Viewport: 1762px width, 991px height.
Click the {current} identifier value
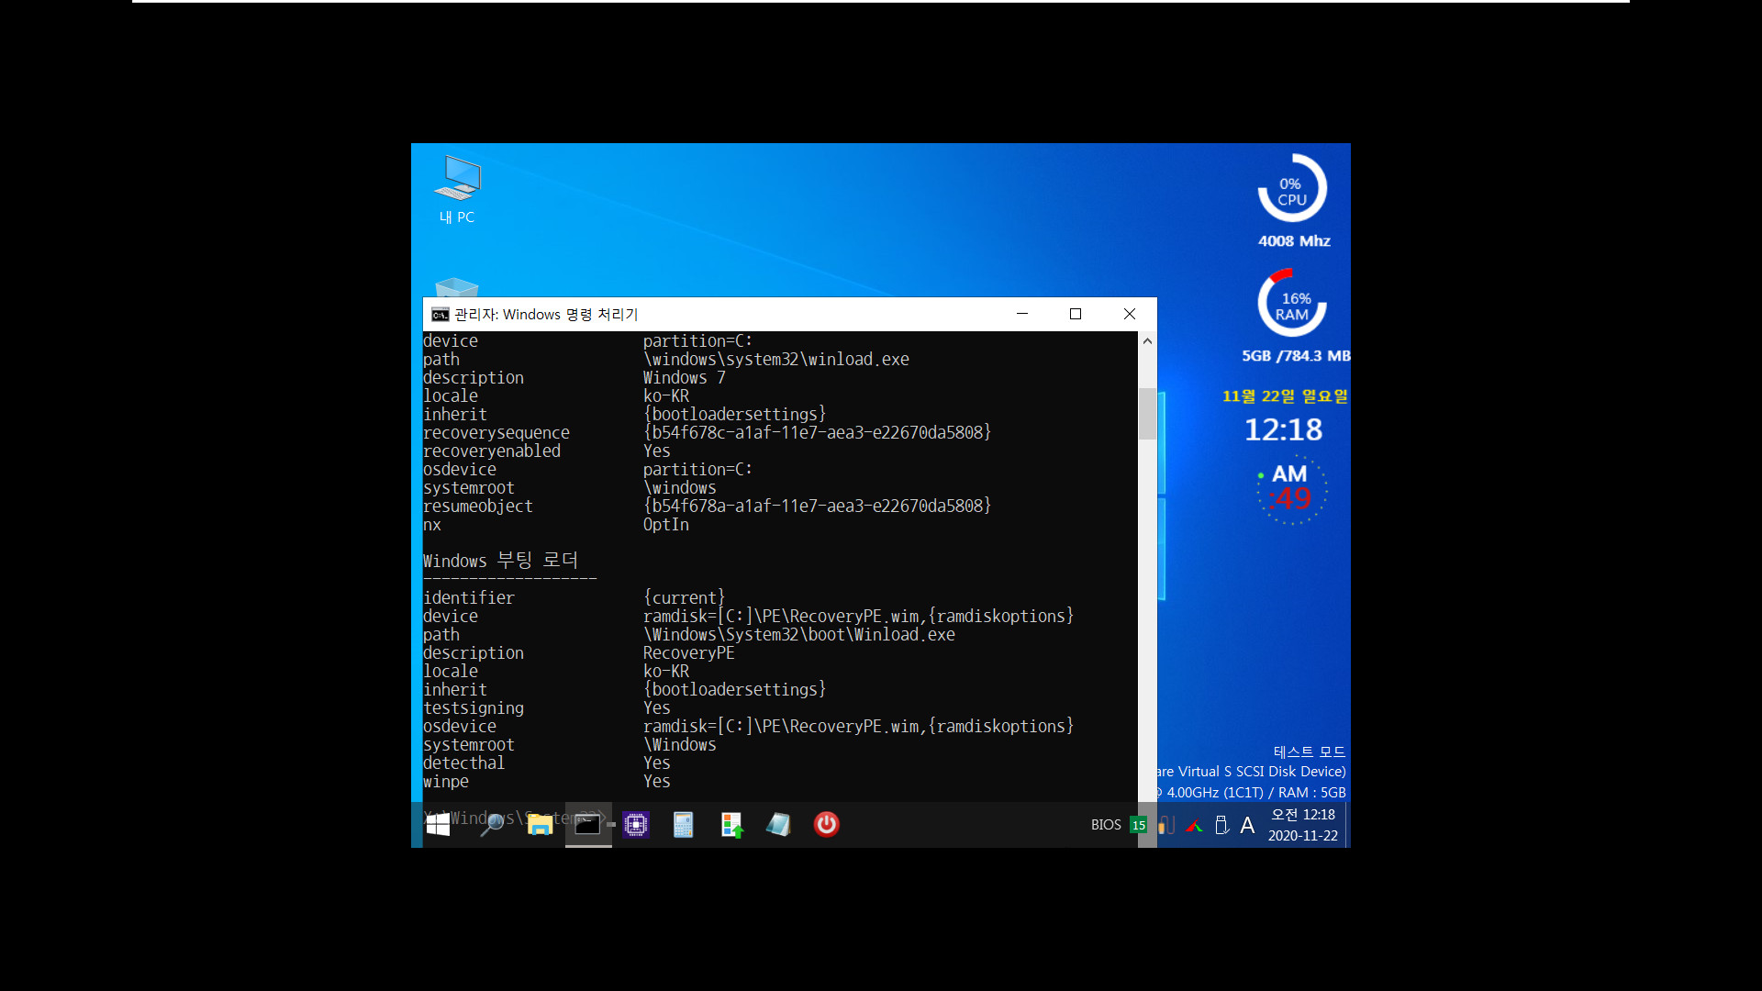685,598
